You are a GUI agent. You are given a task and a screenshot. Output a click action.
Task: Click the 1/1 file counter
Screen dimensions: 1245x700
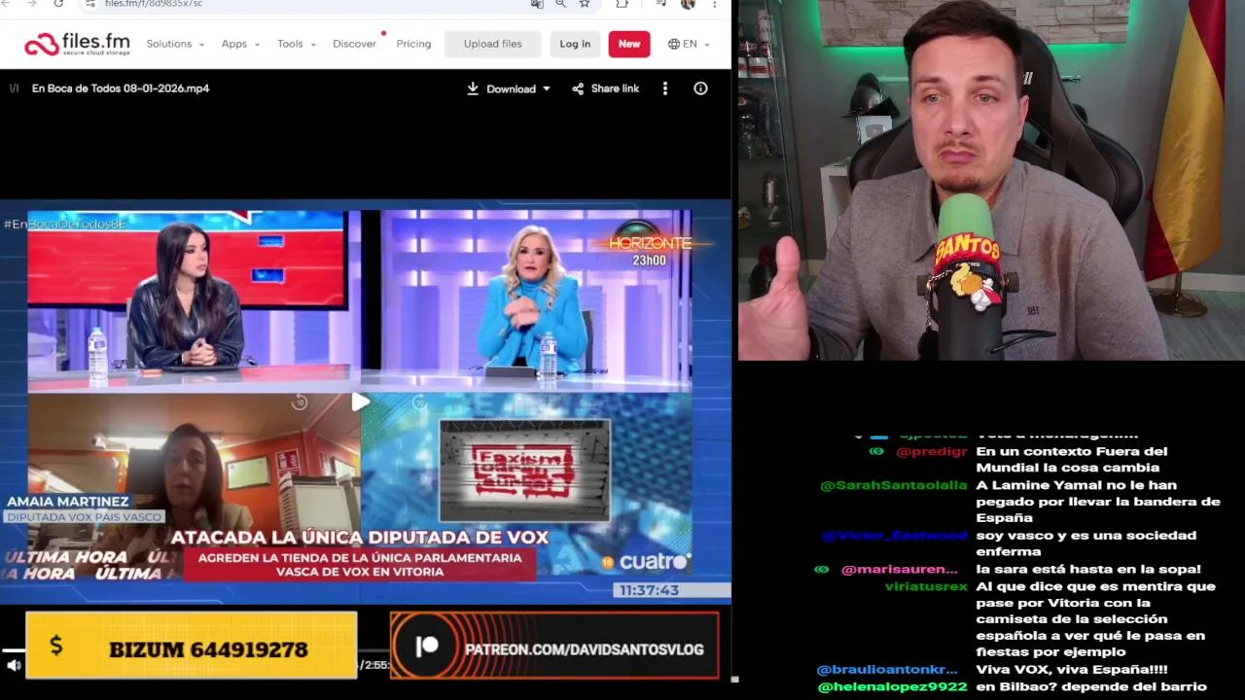[x=14, y=88]
